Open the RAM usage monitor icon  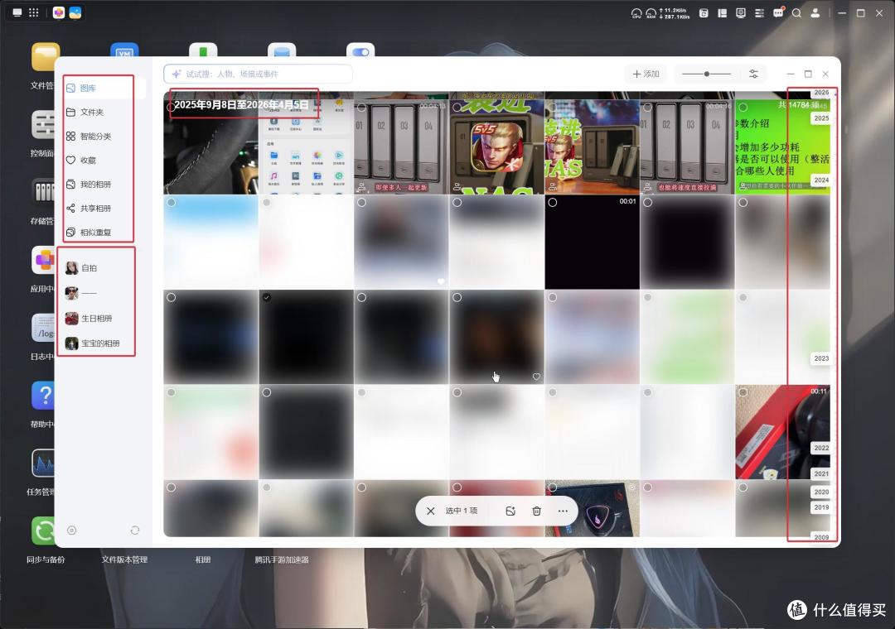[x=651, y=13]
